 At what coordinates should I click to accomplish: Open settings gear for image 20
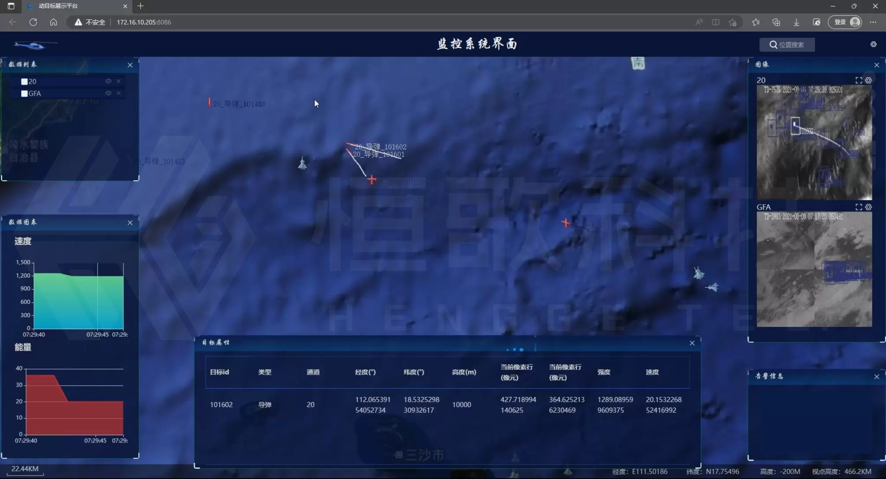868,80
